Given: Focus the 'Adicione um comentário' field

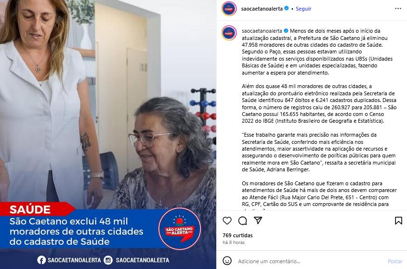Looking at the screenshot, I should click(311, 261).
